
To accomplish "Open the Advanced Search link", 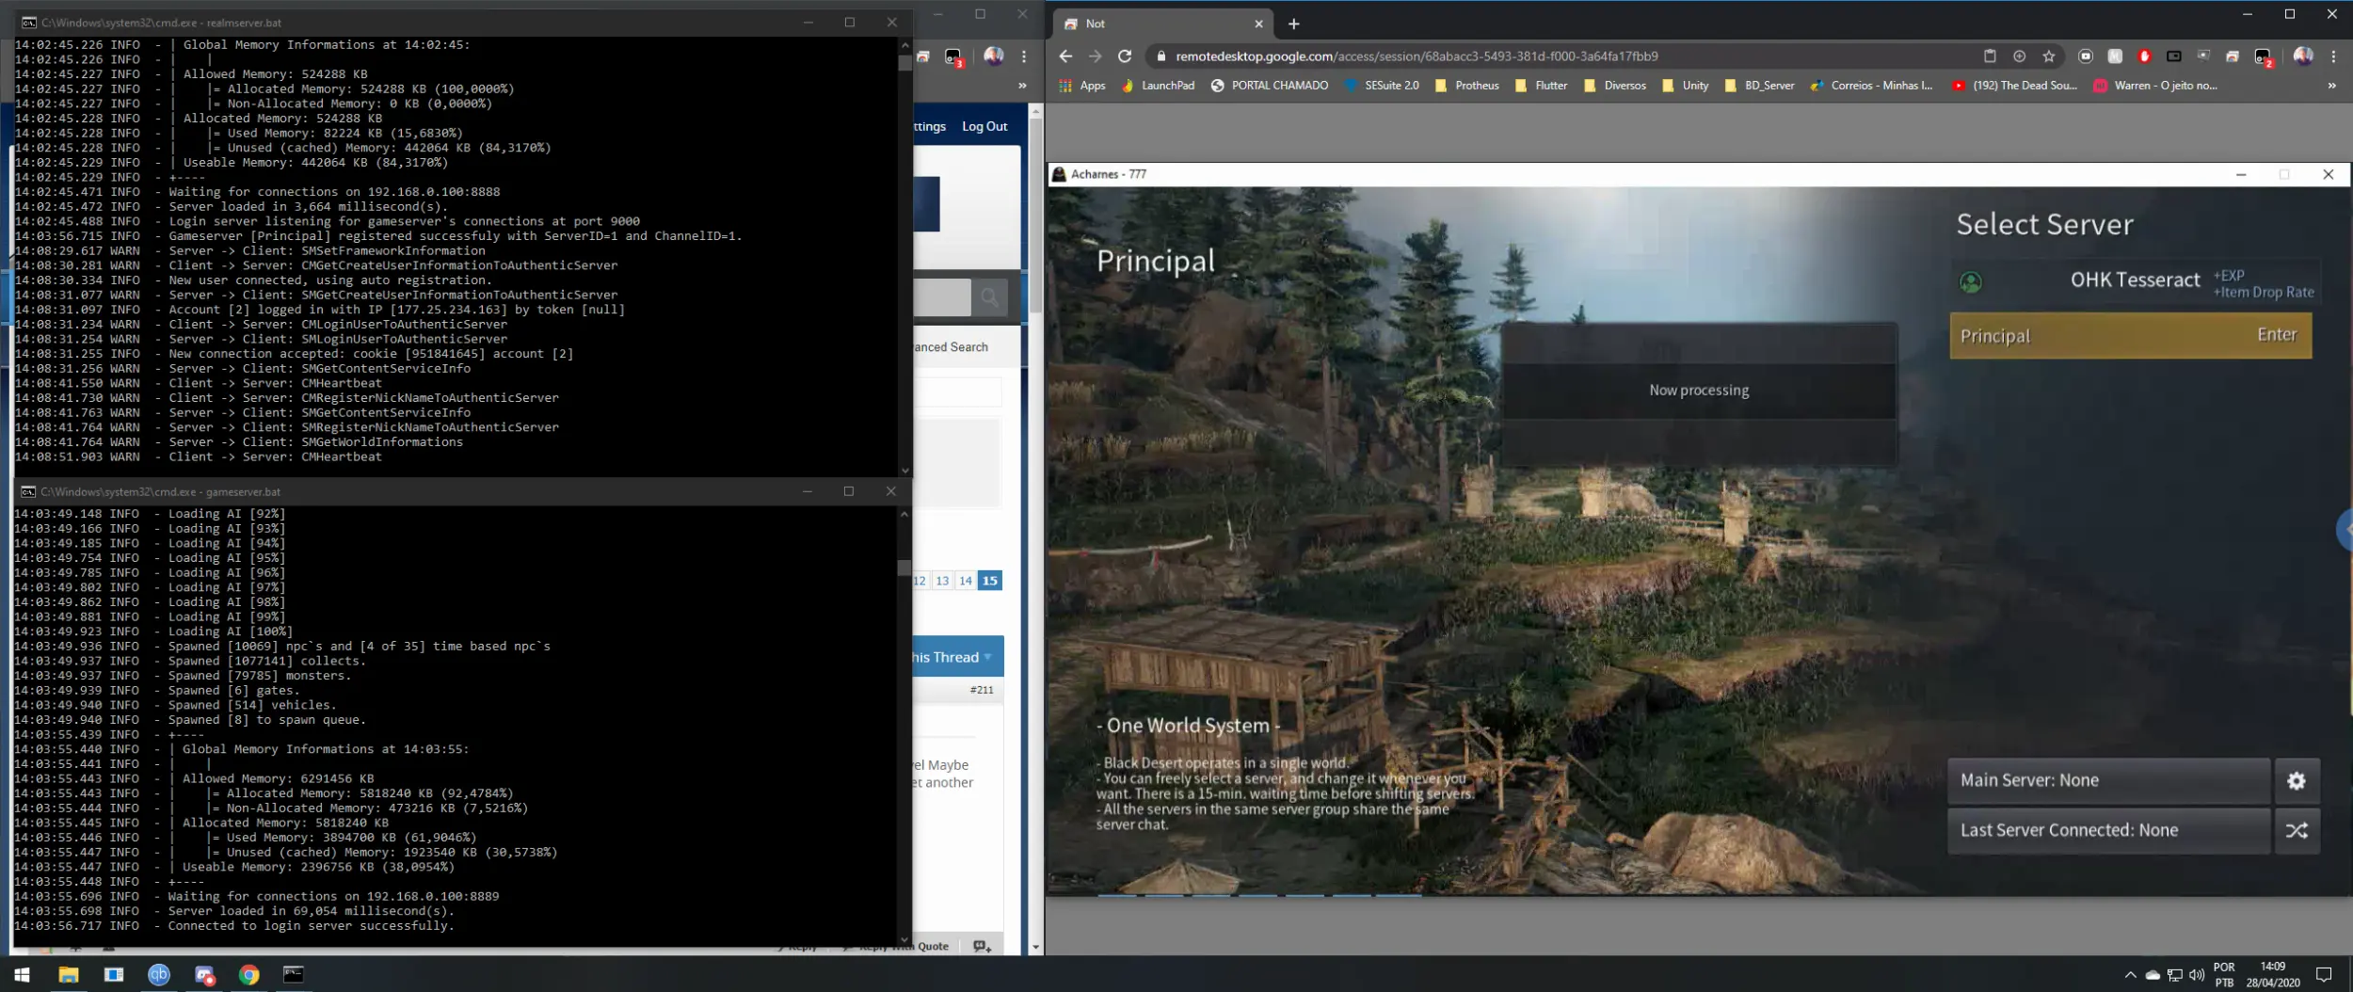I will (x=951, y=347).
